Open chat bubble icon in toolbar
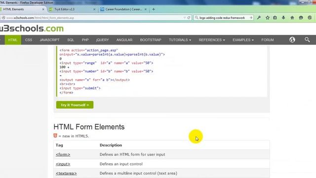The image size is (316, 178). point(301,18)
